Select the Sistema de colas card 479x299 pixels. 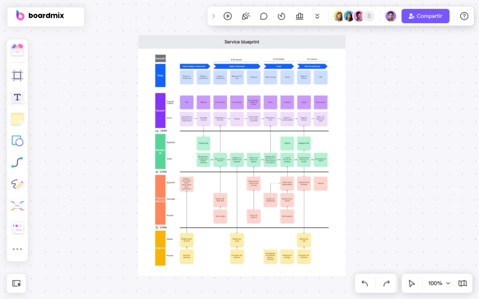point(237,240)
